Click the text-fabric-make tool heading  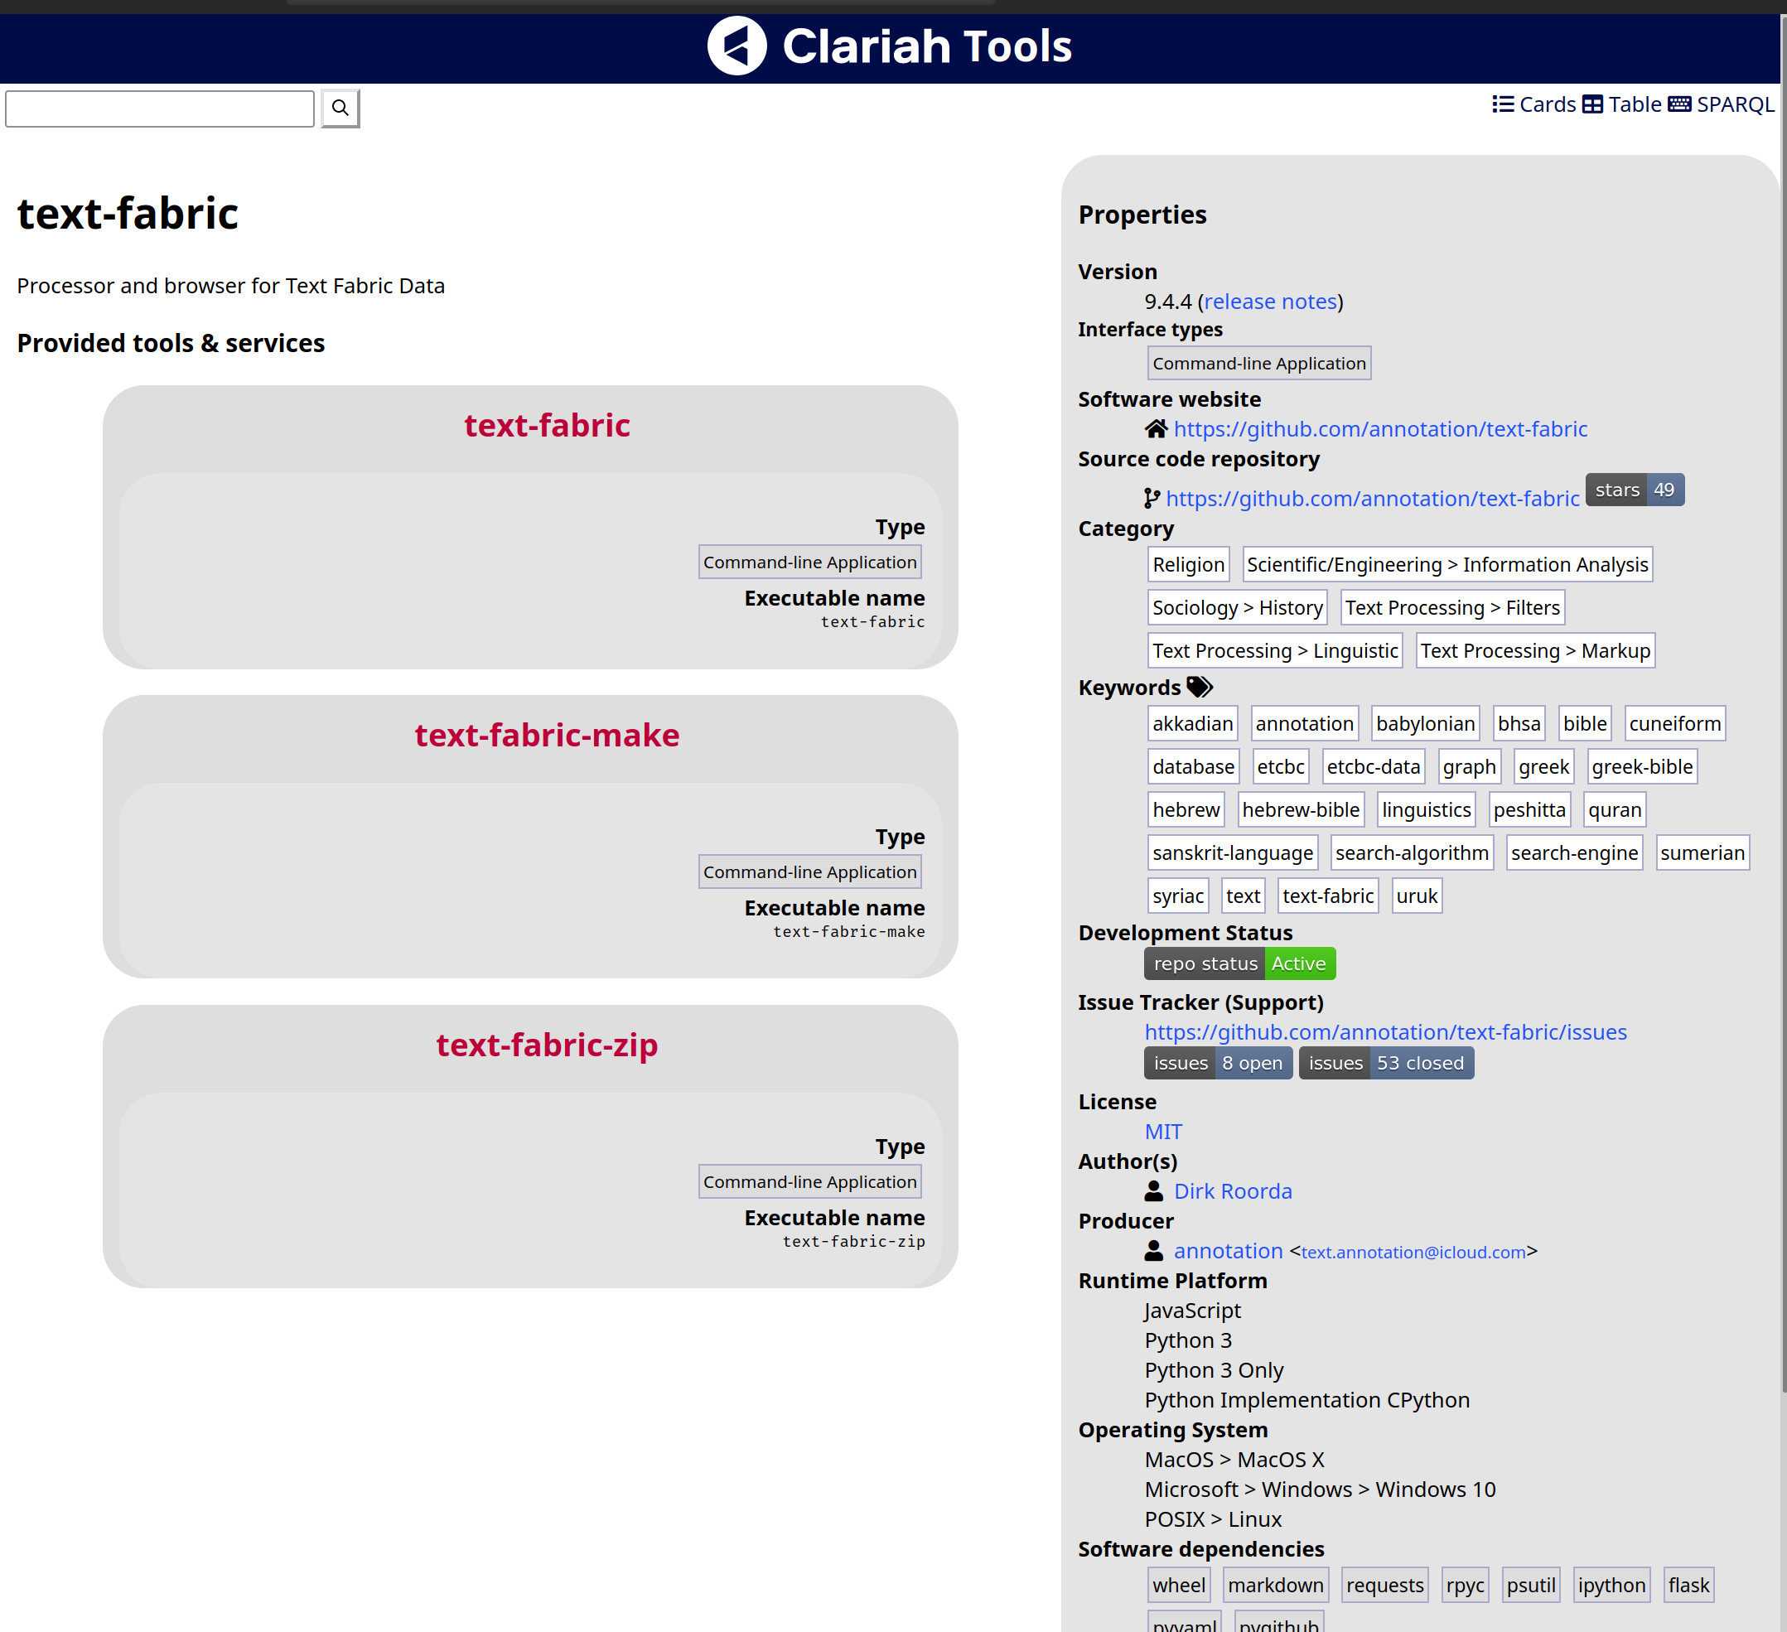tap(547, 735)
